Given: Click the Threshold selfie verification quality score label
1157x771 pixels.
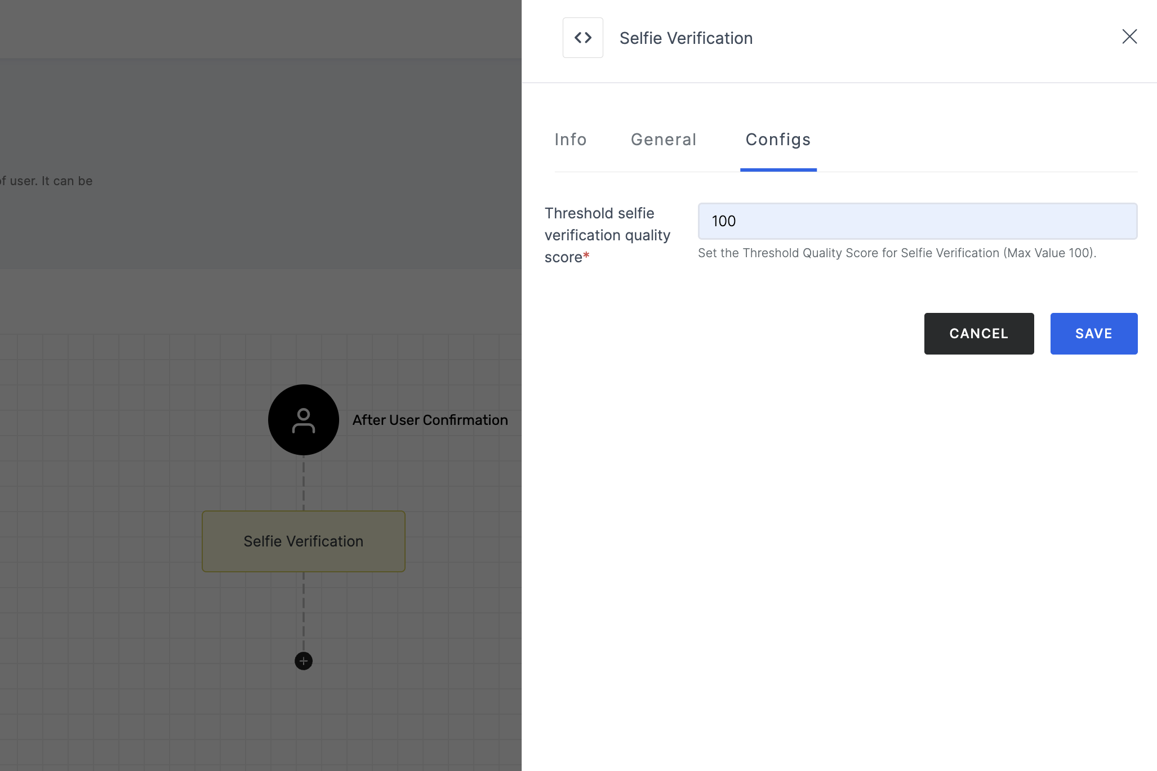Looking at the screenshot, I should click(x=607, y=235).
